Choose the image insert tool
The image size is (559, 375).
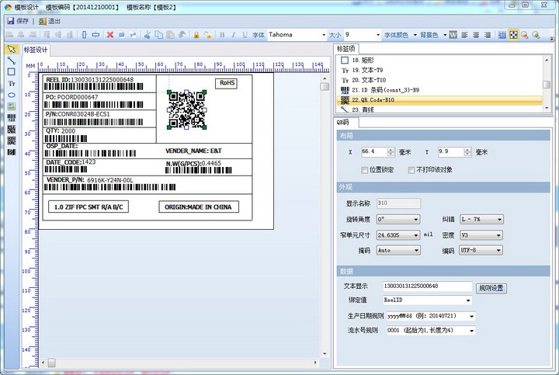point(12,106)
